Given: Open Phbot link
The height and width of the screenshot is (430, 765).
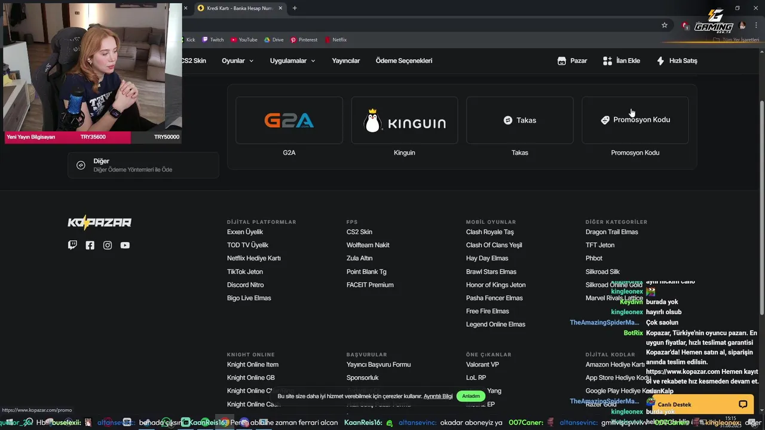Looking at the screenshot, I should coord(594,258).
